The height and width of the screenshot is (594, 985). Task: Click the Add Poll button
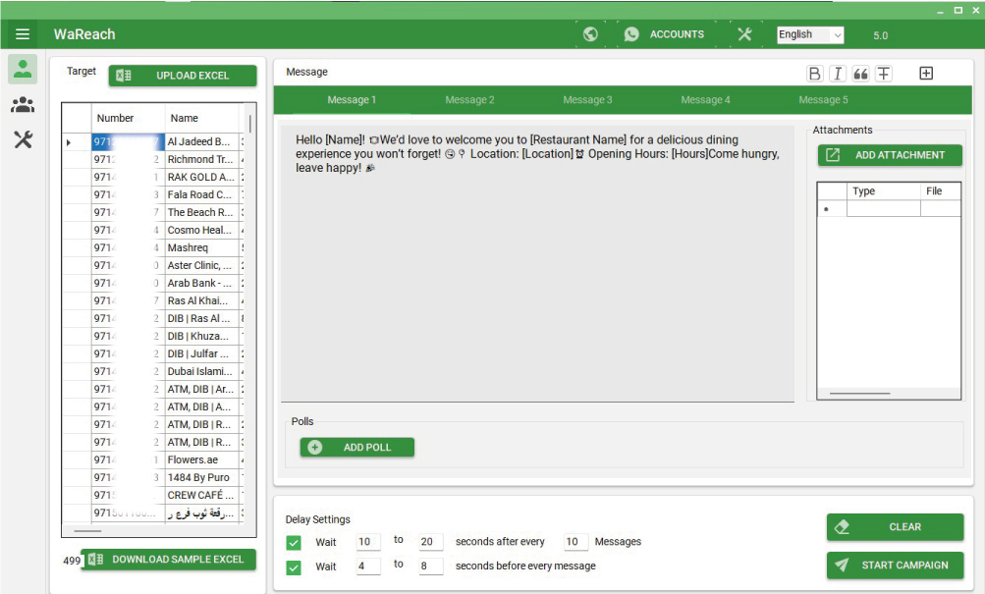[357, 448]
